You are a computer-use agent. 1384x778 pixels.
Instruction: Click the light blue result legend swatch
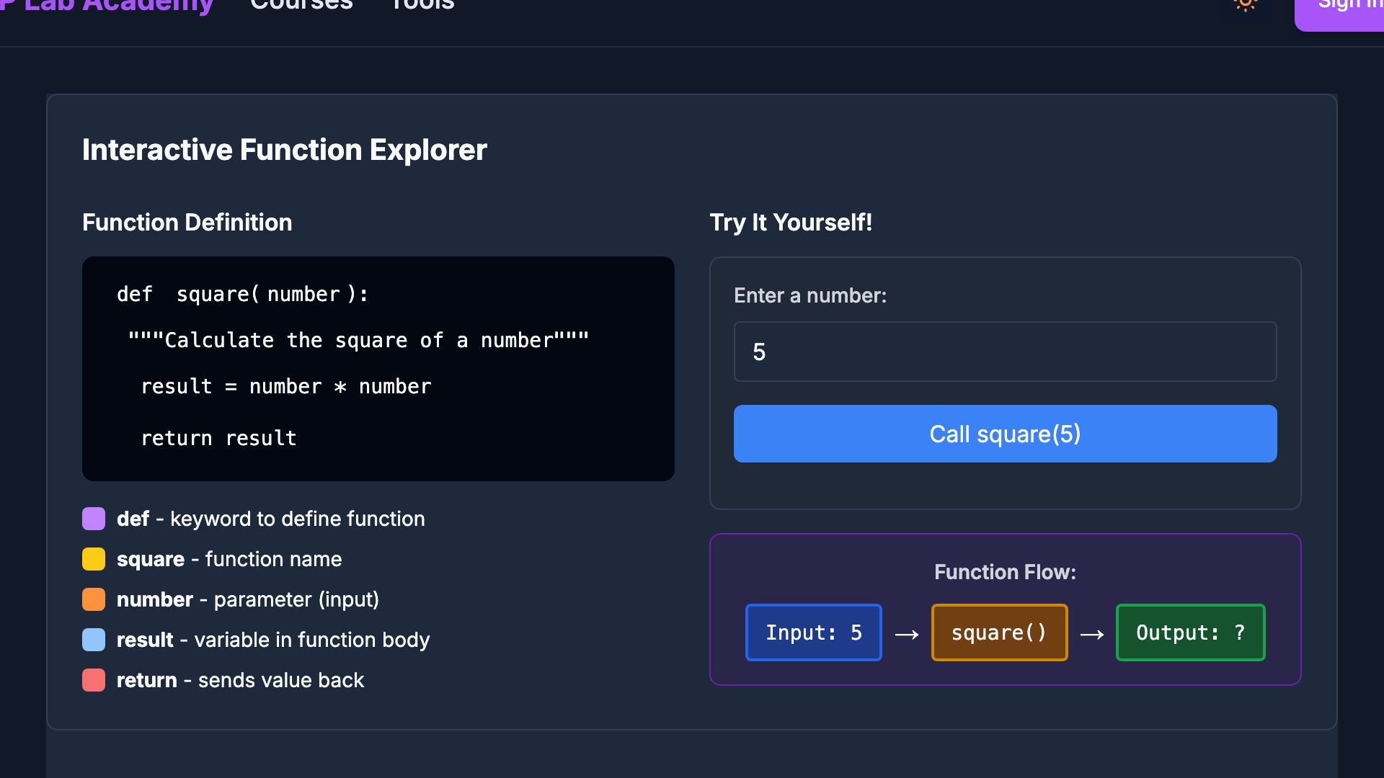pyautogui.click(x=94, y=640)
